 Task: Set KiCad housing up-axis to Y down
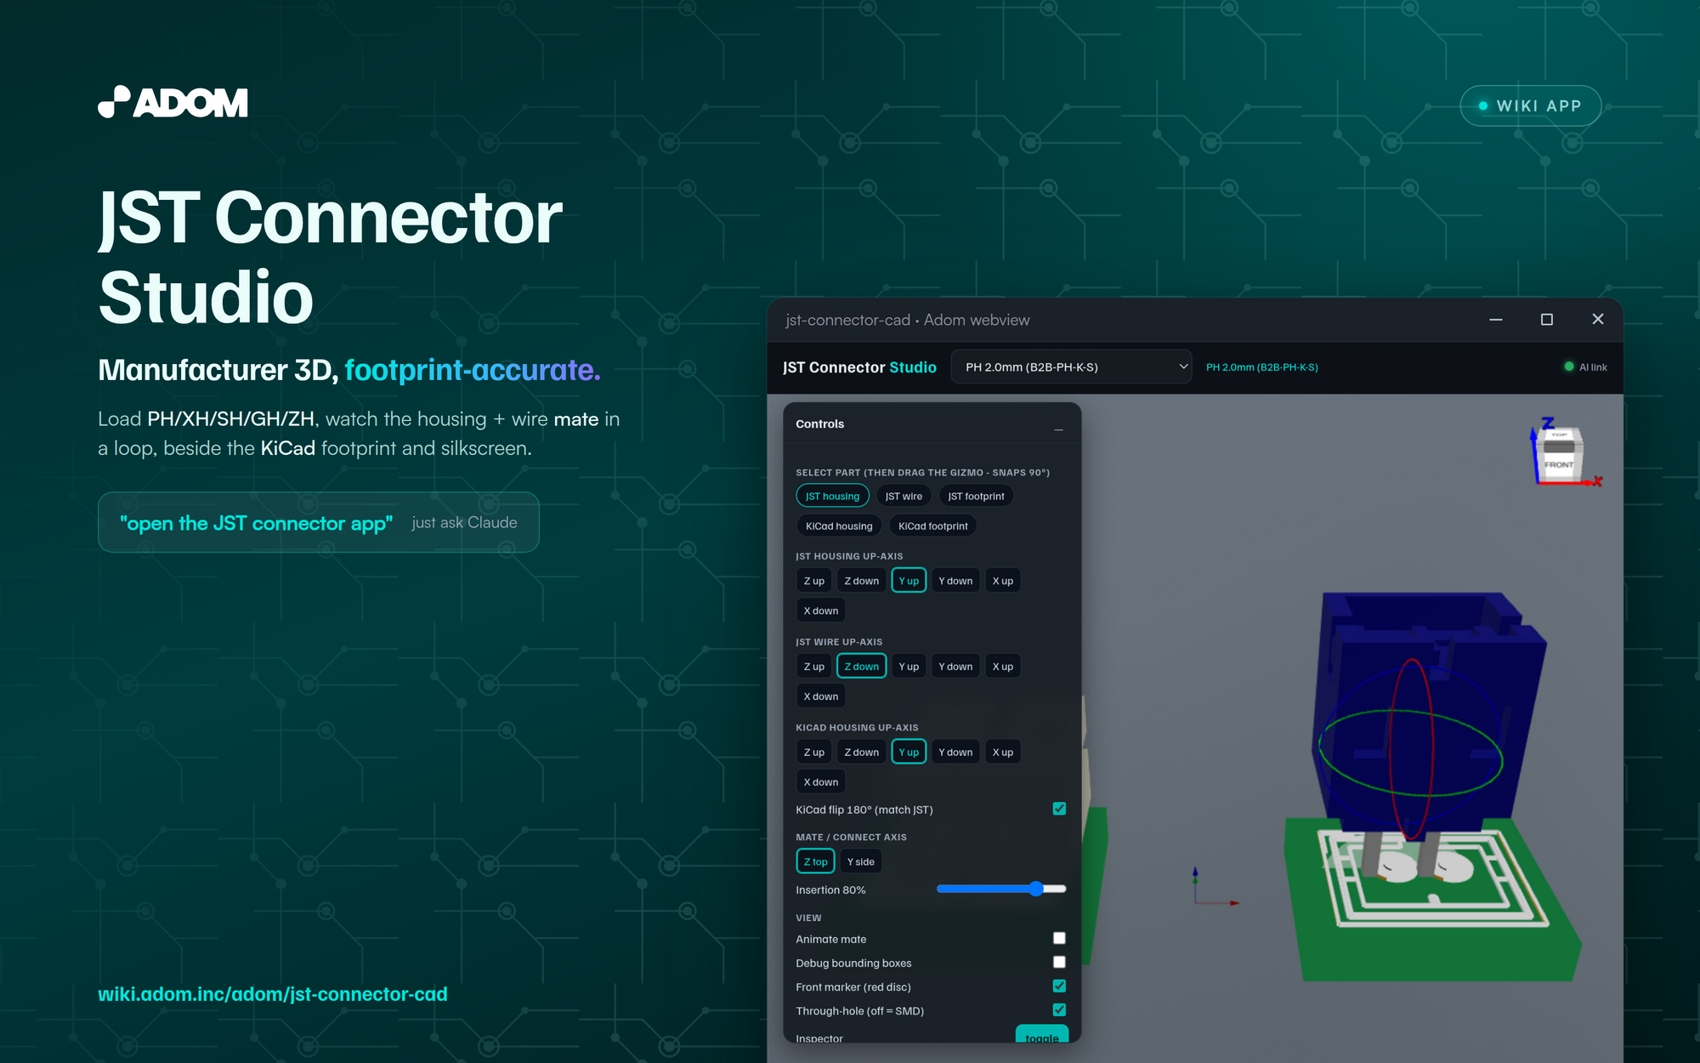tap(955, 752)
